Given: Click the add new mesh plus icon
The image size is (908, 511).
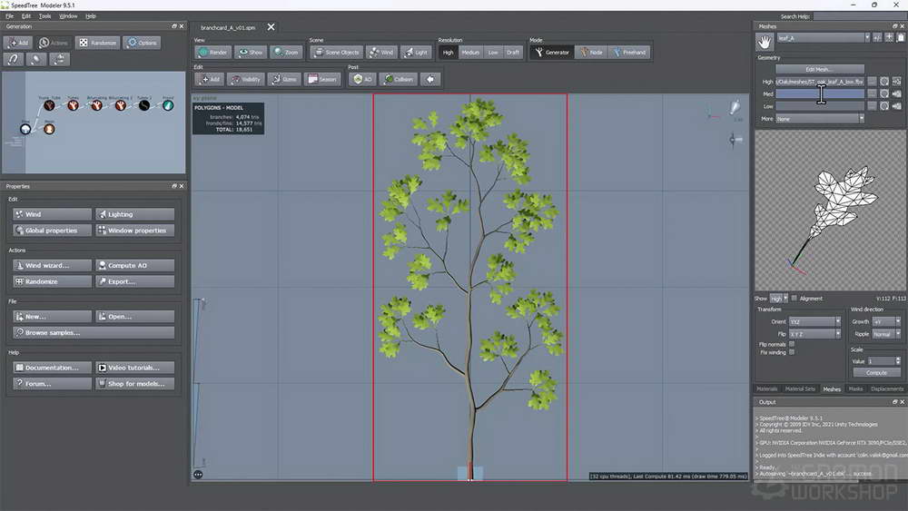Looking at the screenshot, I should coord(890,37).
